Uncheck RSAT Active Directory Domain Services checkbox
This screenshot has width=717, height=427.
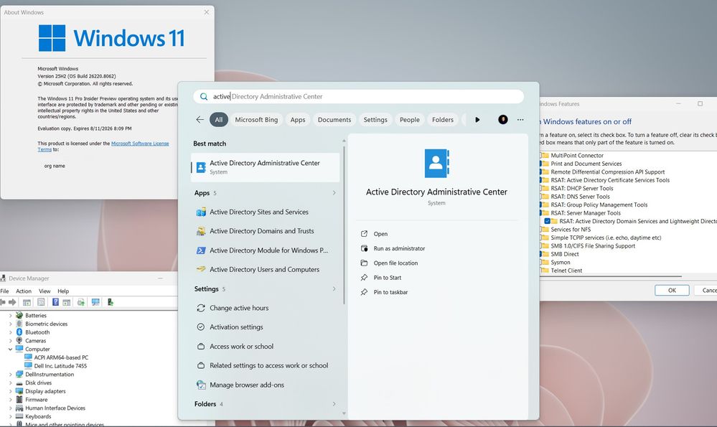(548, 221)
